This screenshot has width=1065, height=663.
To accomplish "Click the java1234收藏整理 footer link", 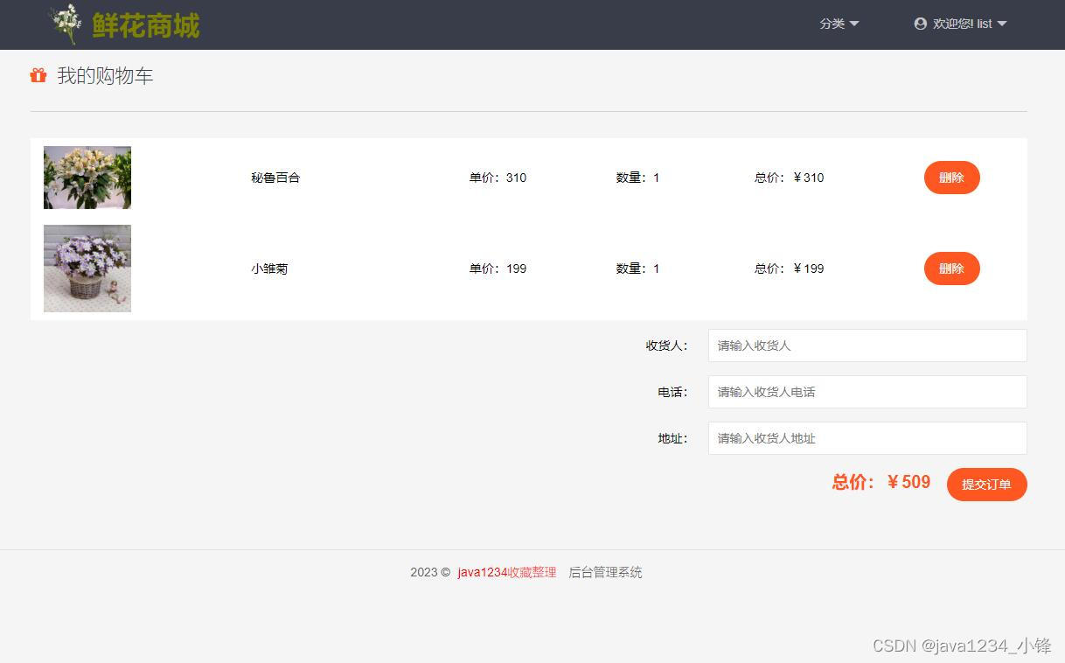I will 507,572.
